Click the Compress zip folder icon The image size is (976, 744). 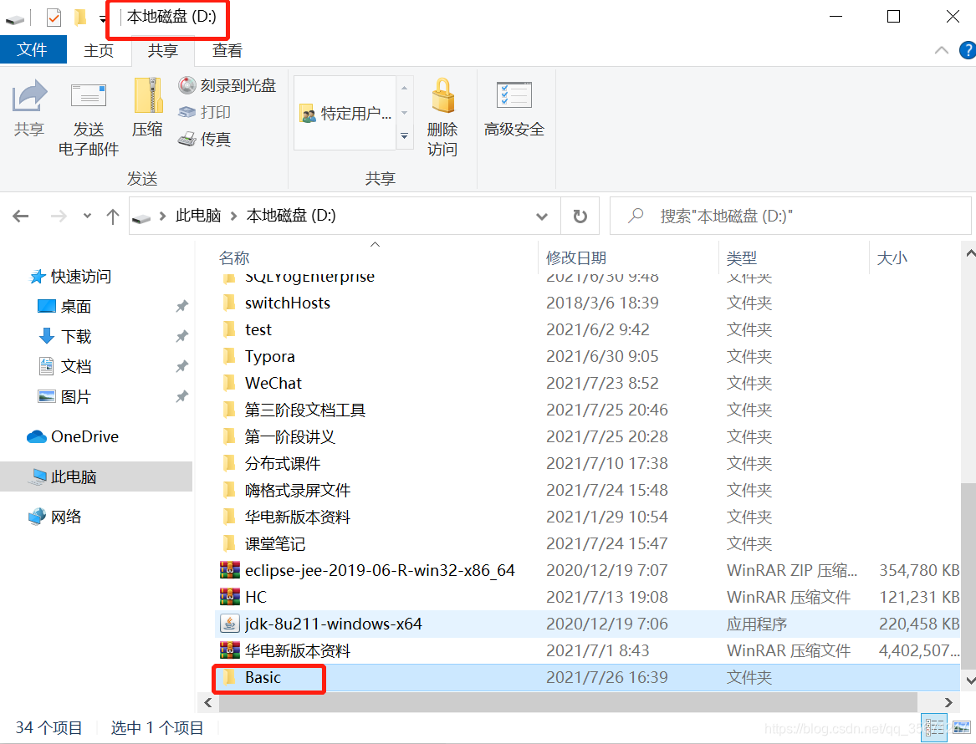coord(147,95)
